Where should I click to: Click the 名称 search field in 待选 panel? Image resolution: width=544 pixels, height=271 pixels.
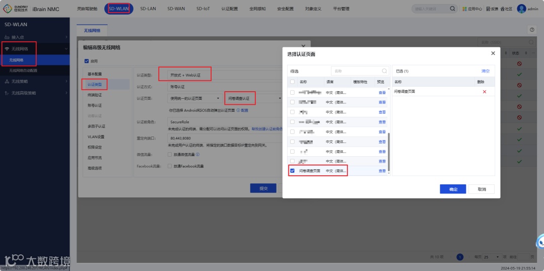click(x=360, y=71)
